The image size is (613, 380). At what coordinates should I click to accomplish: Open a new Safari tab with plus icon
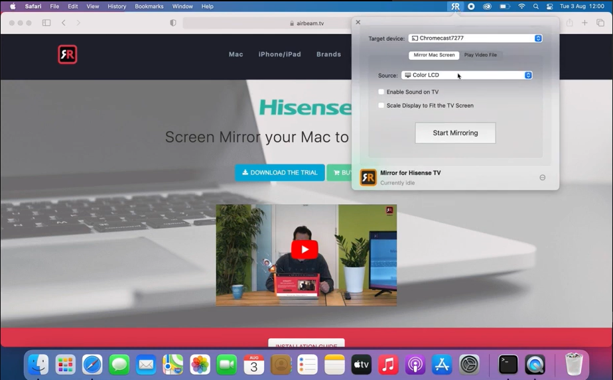tap(584, 23)
